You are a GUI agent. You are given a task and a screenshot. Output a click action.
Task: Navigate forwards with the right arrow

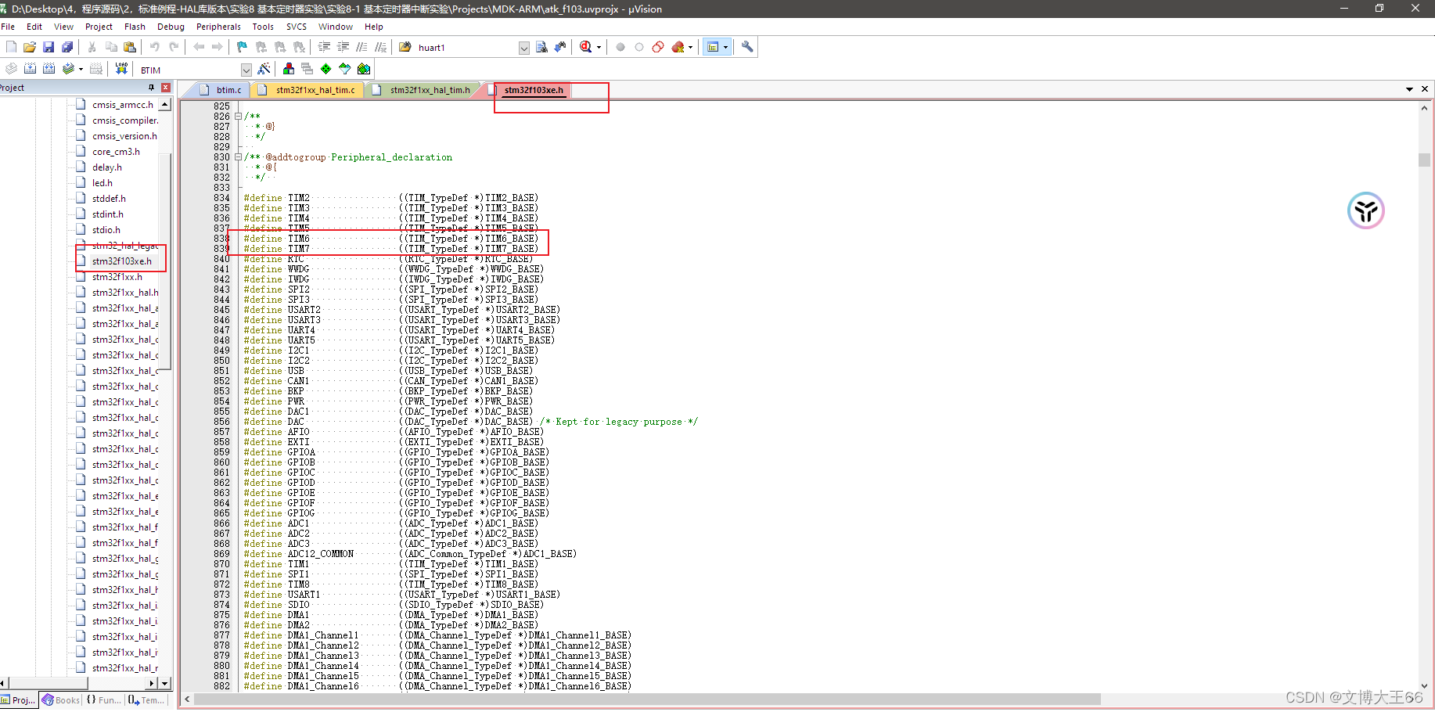[218, 47]
